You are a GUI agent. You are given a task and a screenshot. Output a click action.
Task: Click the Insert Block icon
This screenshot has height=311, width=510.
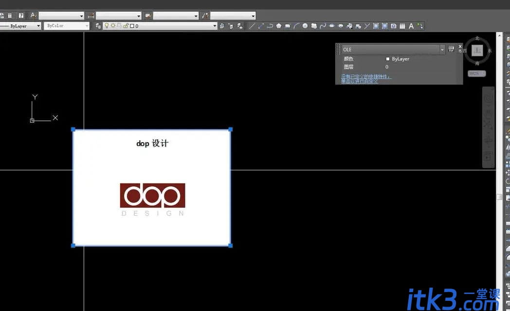(x=349, y=26)
